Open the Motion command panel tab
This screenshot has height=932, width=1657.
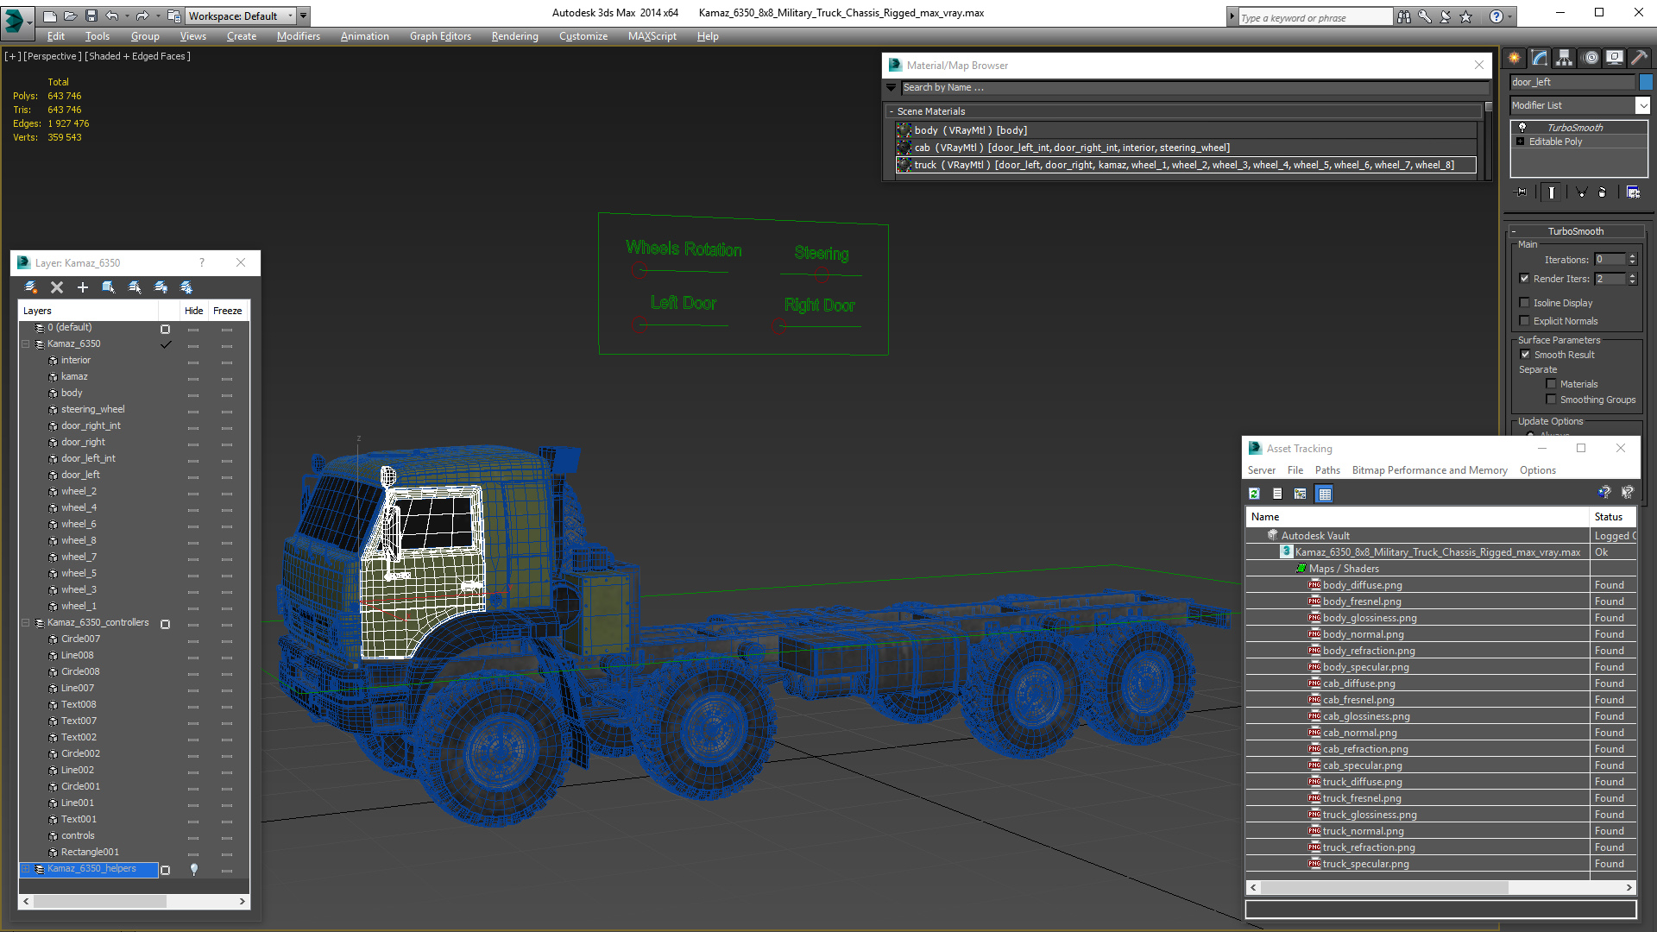click(x=1591, y=58)
